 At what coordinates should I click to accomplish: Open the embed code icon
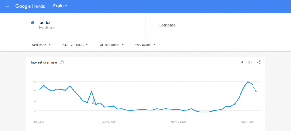click(250, 62)
